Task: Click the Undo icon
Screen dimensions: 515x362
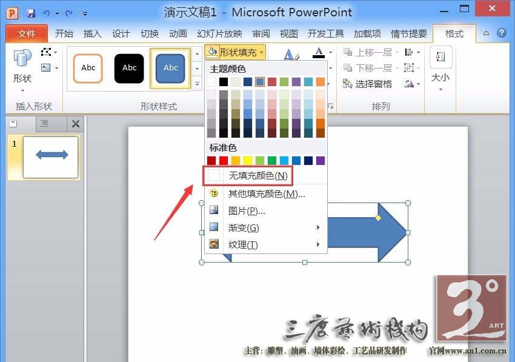Action: coord(47,13)
